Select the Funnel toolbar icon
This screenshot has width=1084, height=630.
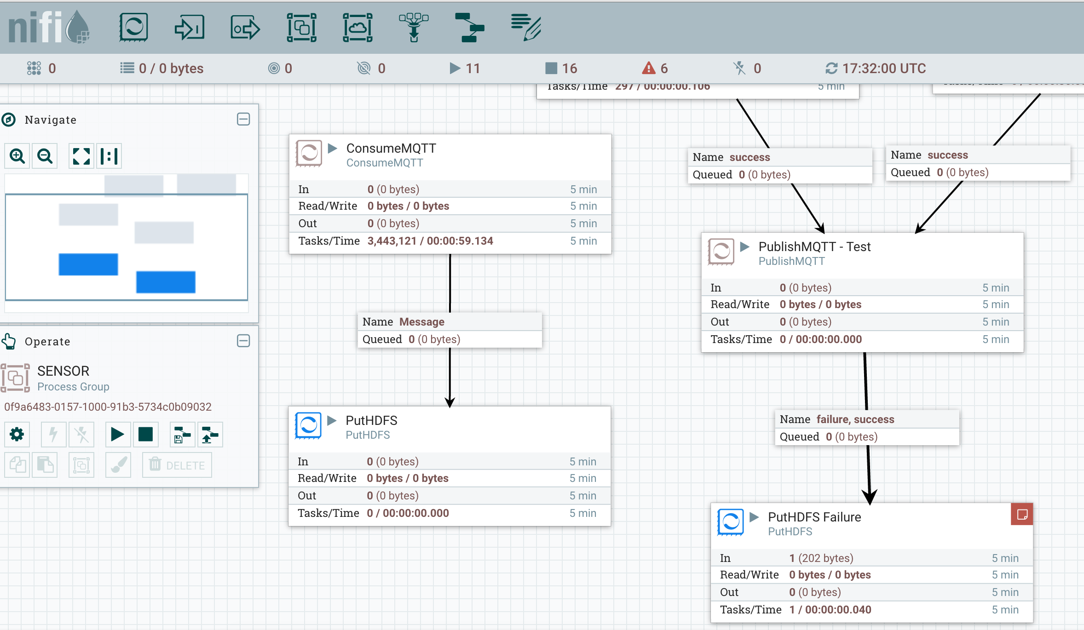tap(413, 28)
